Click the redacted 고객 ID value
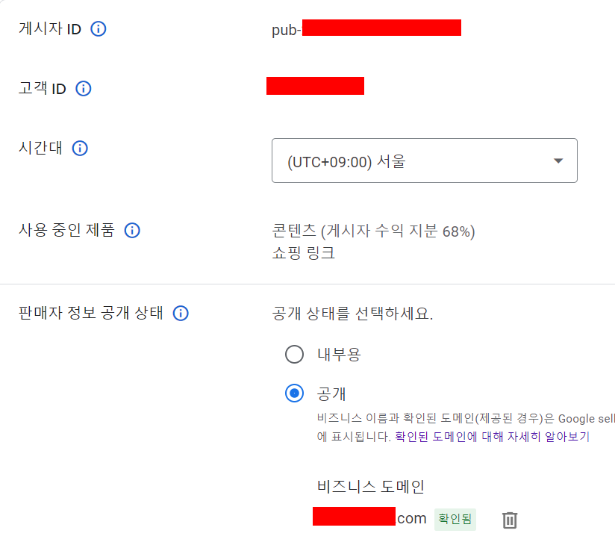615x554 pixels. point(315,85)
